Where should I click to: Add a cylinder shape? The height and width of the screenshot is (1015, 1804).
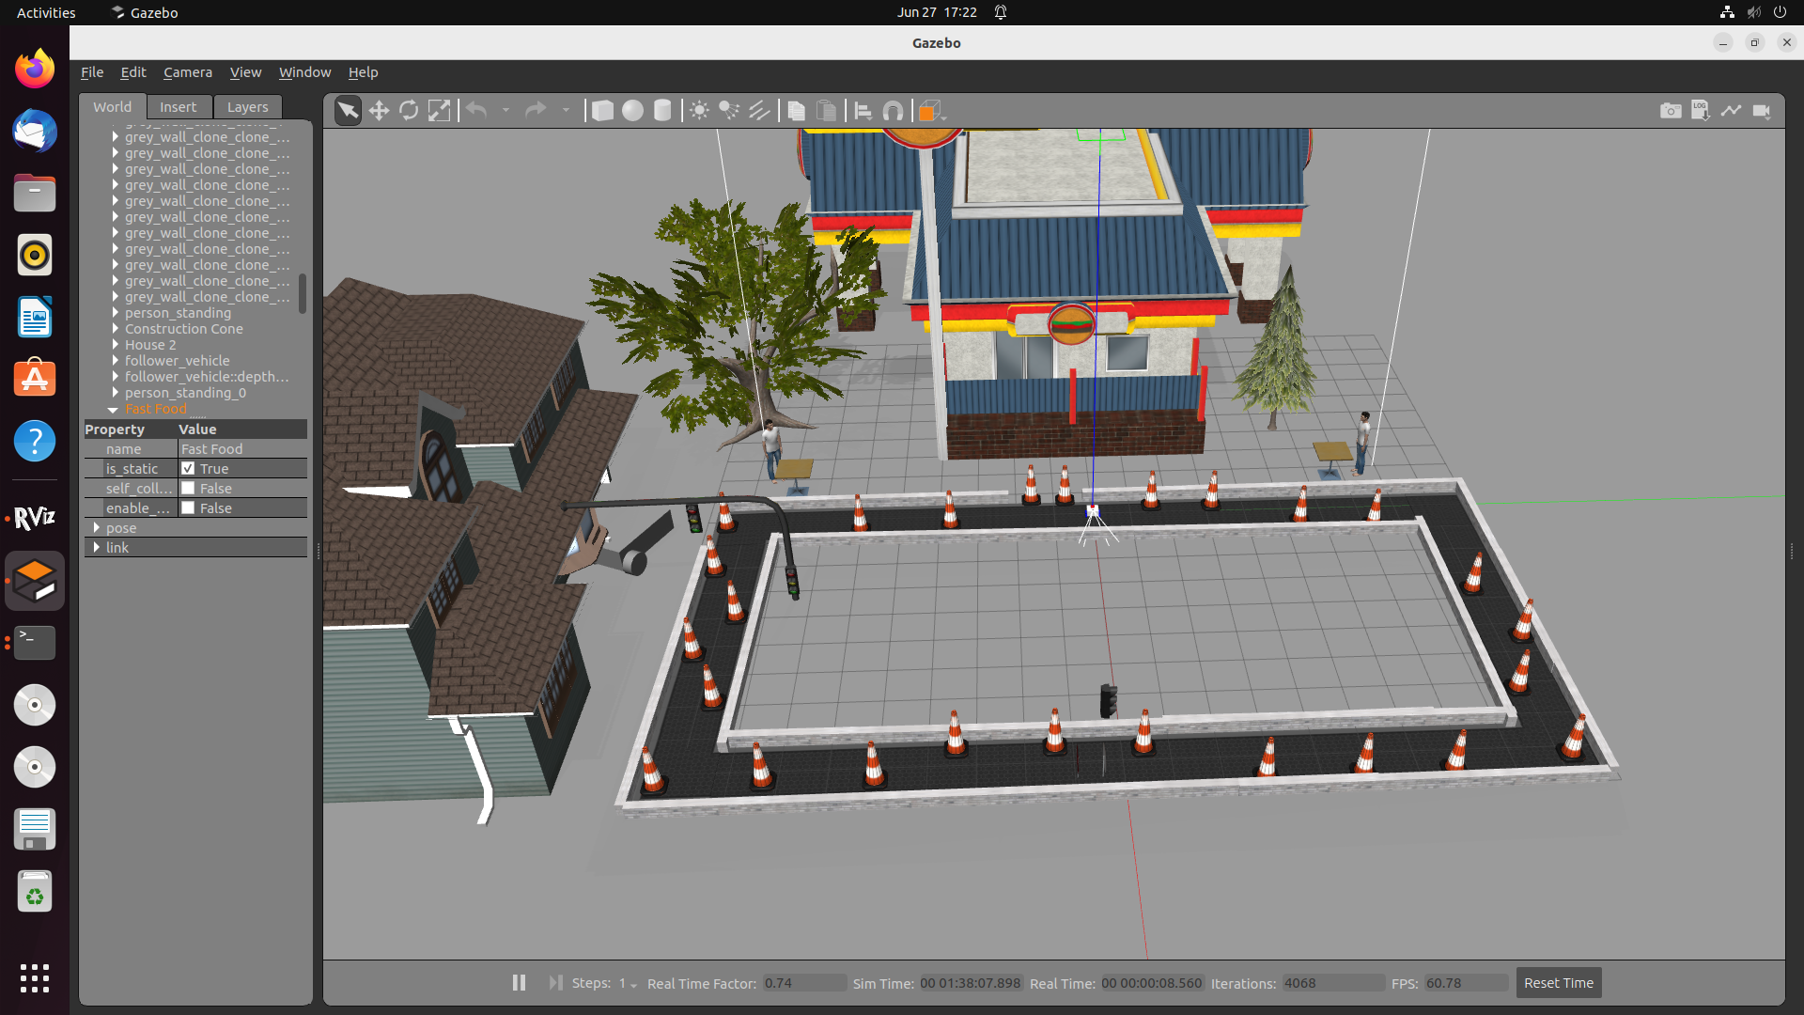pos(662,110)
